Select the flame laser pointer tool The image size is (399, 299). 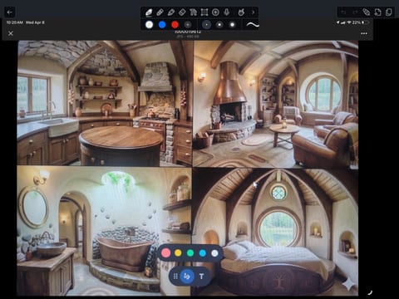pos(241,12)
